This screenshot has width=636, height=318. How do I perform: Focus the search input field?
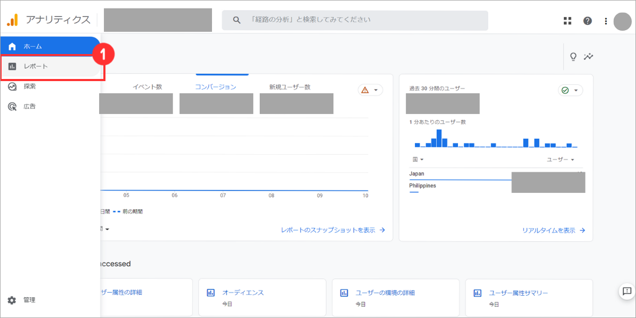point(355,20)
